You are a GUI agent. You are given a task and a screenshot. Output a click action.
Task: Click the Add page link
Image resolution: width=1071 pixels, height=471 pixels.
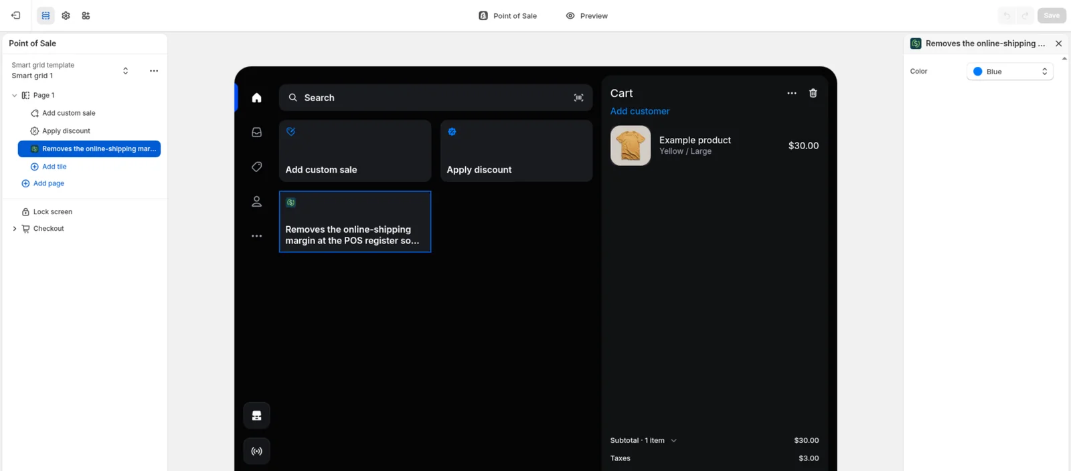point(43,183)
